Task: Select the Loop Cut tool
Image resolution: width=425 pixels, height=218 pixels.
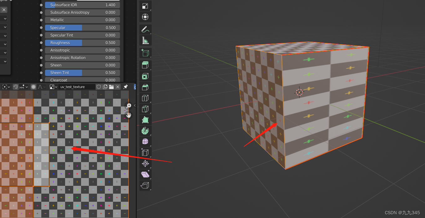Action: tap(145, 98)
